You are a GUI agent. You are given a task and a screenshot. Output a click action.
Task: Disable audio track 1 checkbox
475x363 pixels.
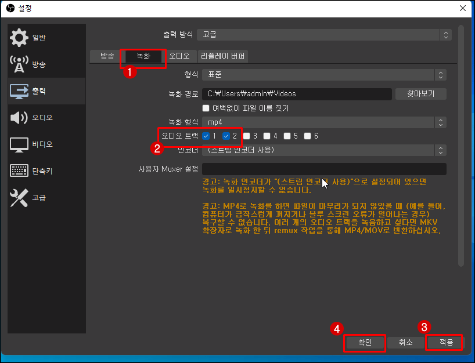(206, 136)
